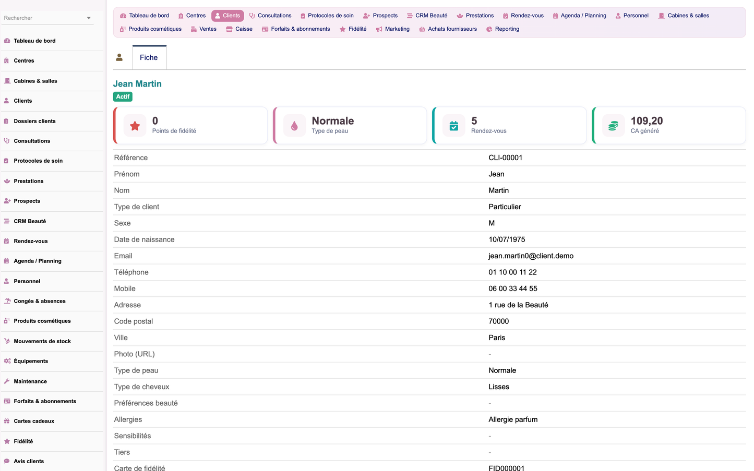Viewport: 754px width, 471px height.
Task: Click the Personnel sidebar icon
Action: point(7,281)
